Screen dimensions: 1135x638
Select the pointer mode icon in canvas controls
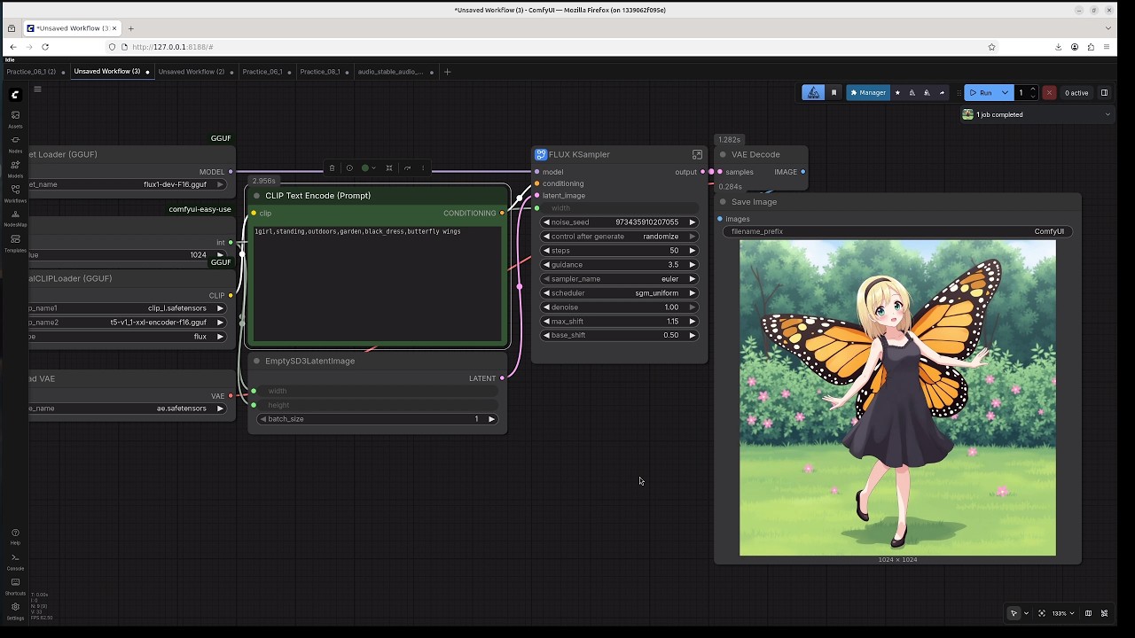point(1014,613)
